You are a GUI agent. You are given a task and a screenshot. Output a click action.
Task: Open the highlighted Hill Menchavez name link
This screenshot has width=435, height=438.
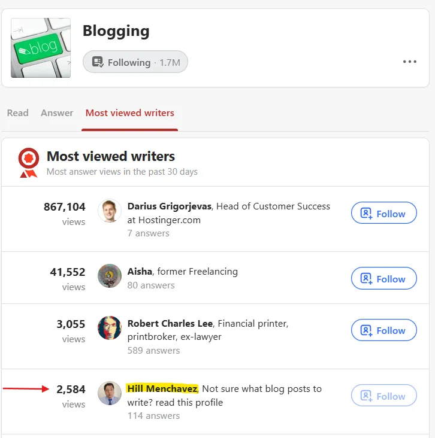[162, 388]
